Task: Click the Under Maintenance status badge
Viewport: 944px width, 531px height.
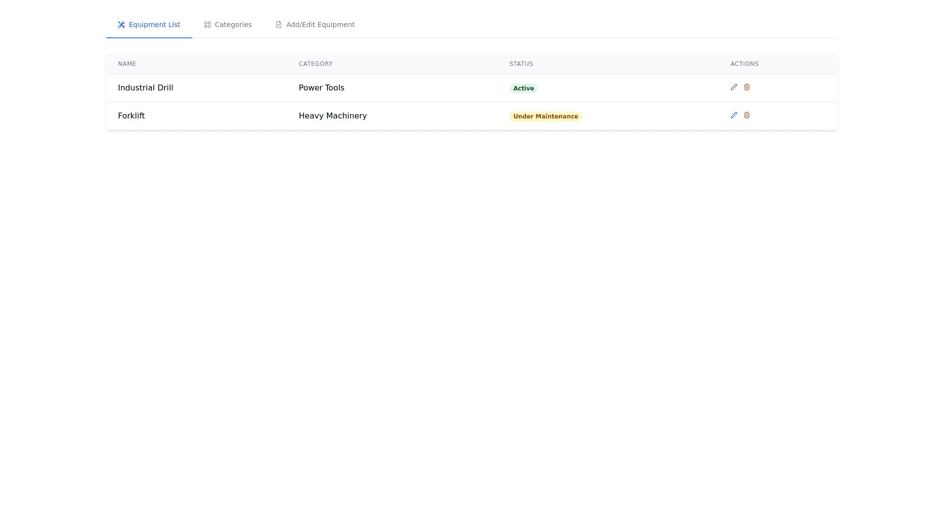Action: click(545, 117)
